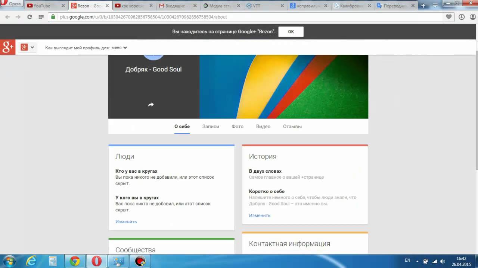Image resolution: width=478 pixels, height=268 pixels.
Task: Open the 'Переводчик' translator tab
Action: pos(396,6)
